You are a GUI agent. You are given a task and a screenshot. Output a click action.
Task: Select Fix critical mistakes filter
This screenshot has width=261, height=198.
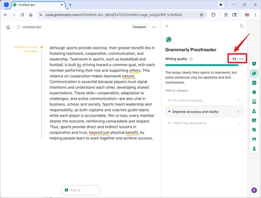click(204, 100)
